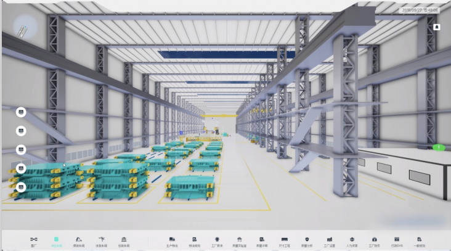Switch to the 涂装车间 painting workshop tab

(x=101, y=241)
